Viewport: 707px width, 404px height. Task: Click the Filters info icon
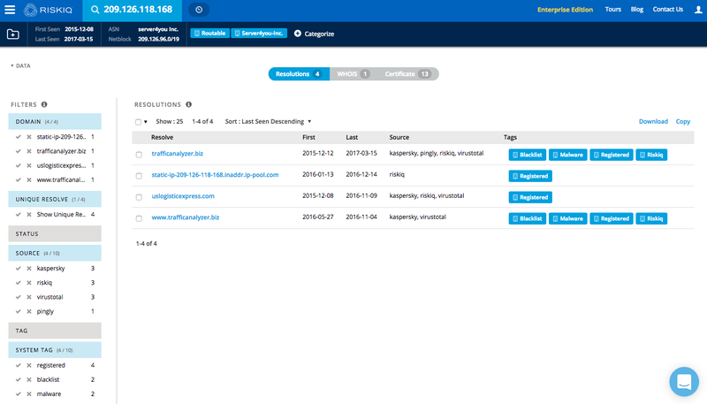(x=44, y=104)
